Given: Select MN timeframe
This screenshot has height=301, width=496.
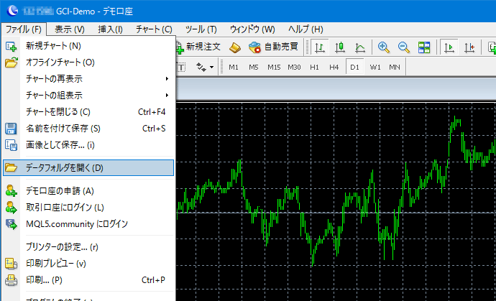Looking at the screenshot, I should 395,67.
